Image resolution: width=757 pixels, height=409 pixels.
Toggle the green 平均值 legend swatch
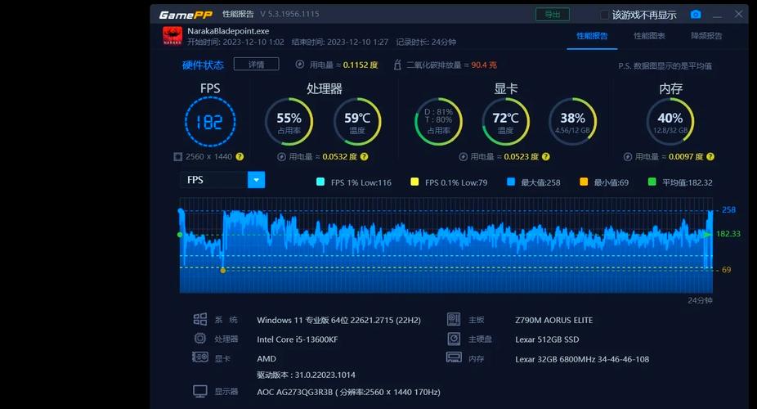point(652,182)
